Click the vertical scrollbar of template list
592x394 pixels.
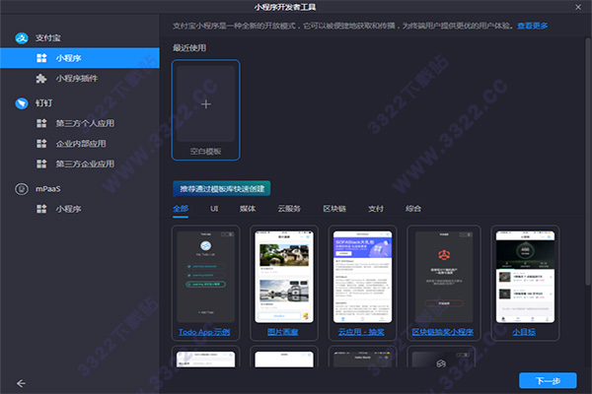587,163
